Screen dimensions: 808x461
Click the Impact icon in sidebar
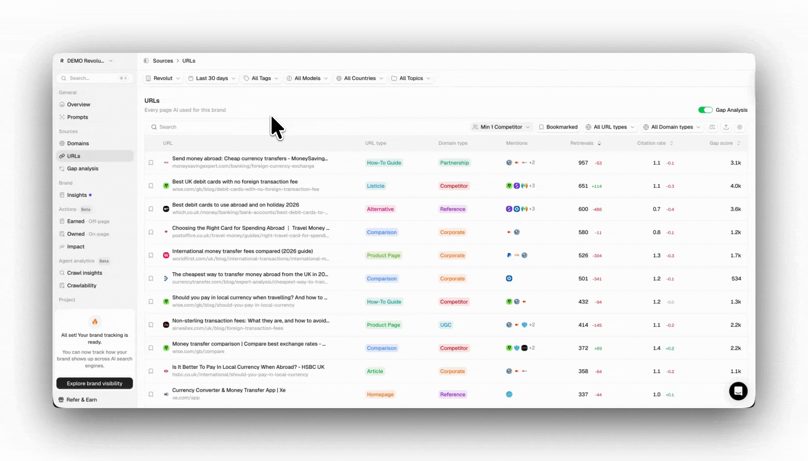(x=62, y=247)
